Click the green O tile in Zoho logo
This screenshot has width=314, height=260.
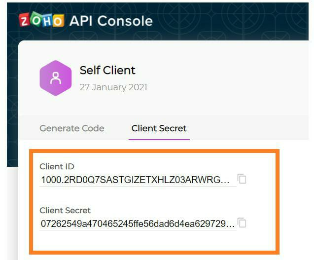36,20
